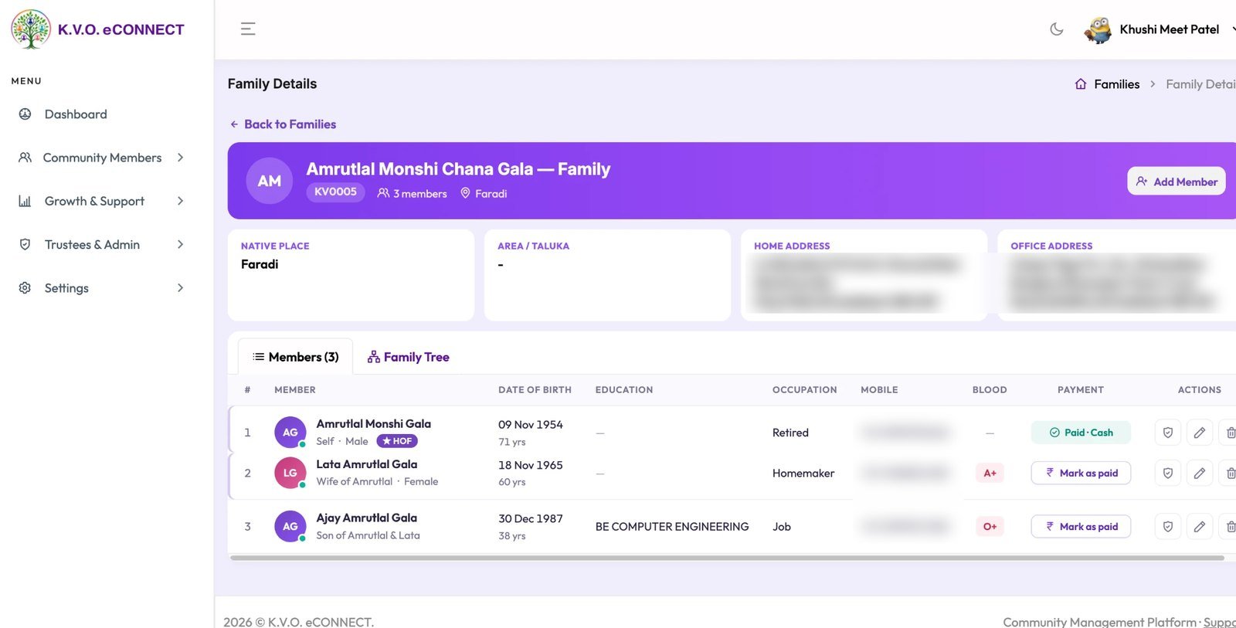This screenshot has height=628, width=1236.
Task: Click the Settings gear icon in sidebar
Action: click(25, 288)
